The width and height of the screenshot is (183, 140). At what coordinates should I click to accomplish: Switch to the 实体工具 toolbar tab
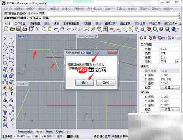[140, 23]
